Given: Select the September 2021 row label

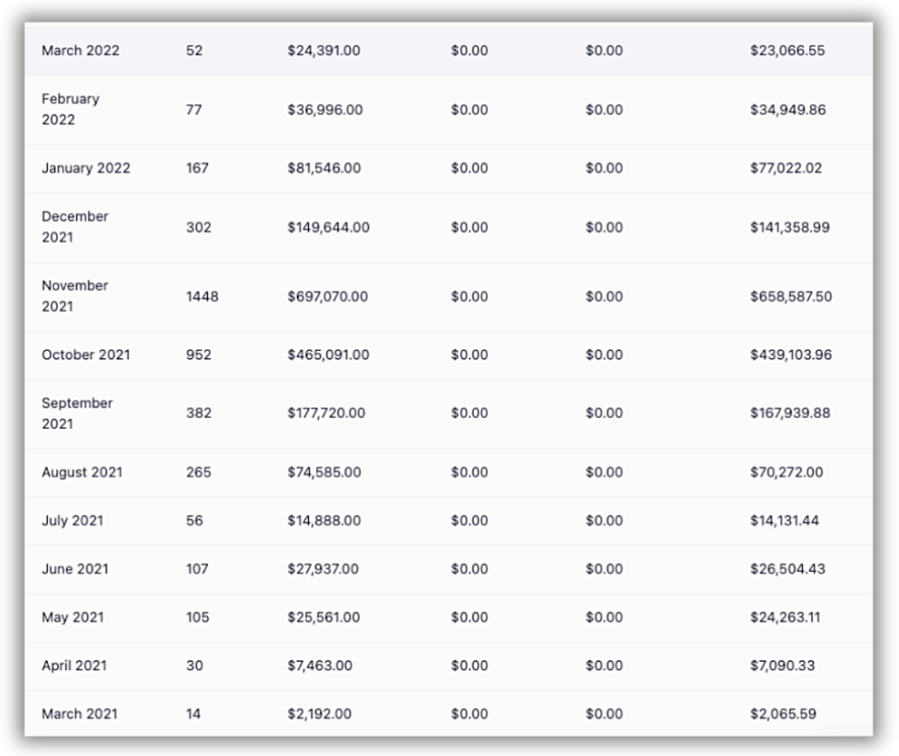Looking at the screenshot, I should coord(77,413).
